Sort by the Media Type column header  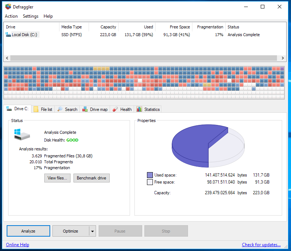(x=74, y=27)
